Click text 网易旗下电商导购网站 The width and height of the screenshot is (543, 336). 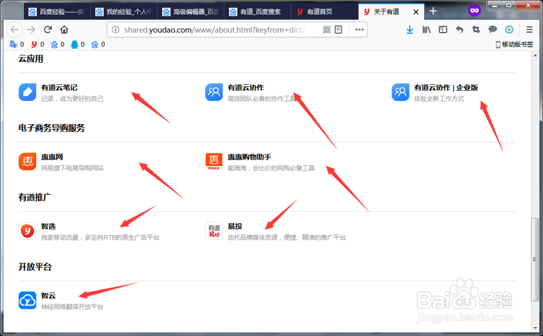72,168
